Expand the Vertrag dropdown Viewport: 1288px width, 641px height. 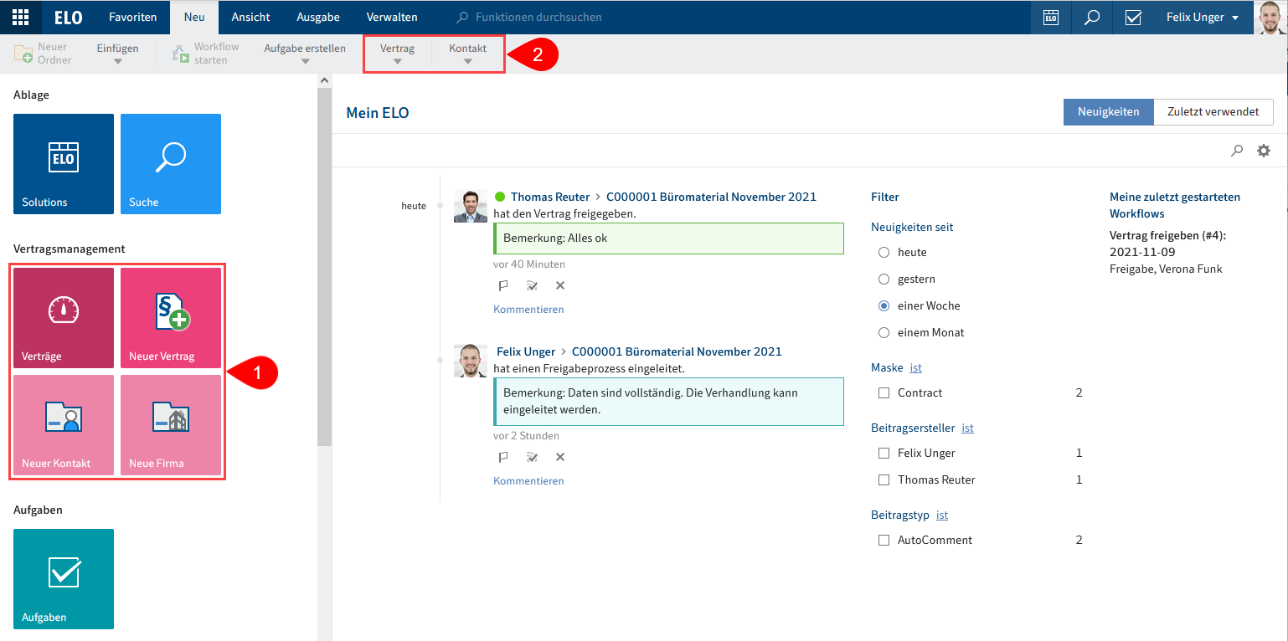coord(397,54)
